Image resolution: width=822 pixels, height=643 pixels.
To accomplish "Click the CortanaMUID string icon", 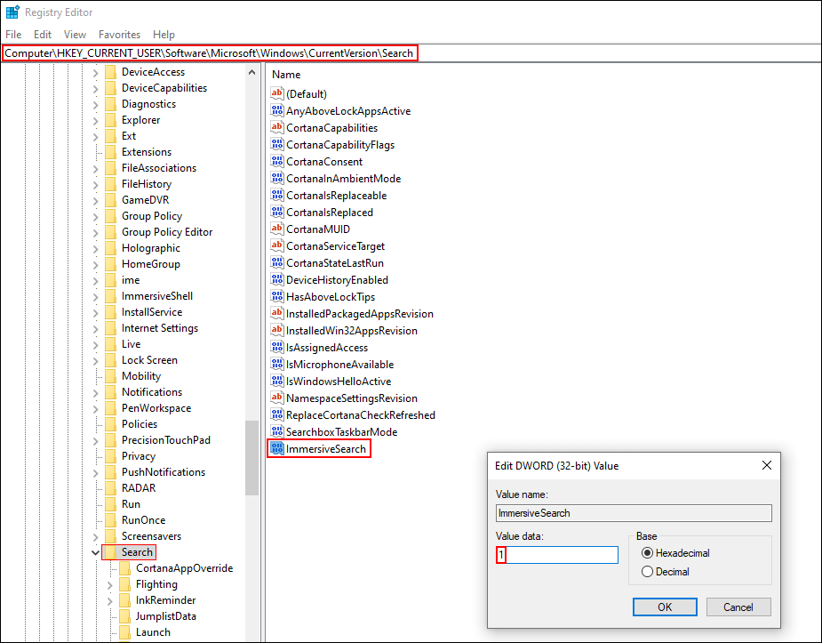I will (x=276, y=229).
